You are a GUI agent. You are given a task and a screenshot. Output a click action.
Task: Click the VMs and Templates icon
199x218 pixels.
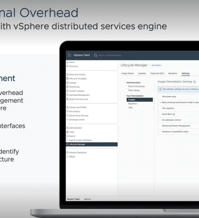click(x=68, y=78)
